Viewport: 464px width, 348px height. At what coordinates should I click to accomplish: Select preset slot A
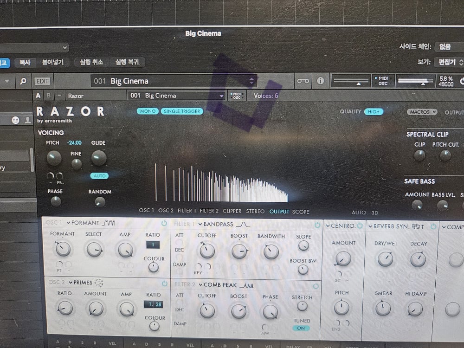click(38, 96)
